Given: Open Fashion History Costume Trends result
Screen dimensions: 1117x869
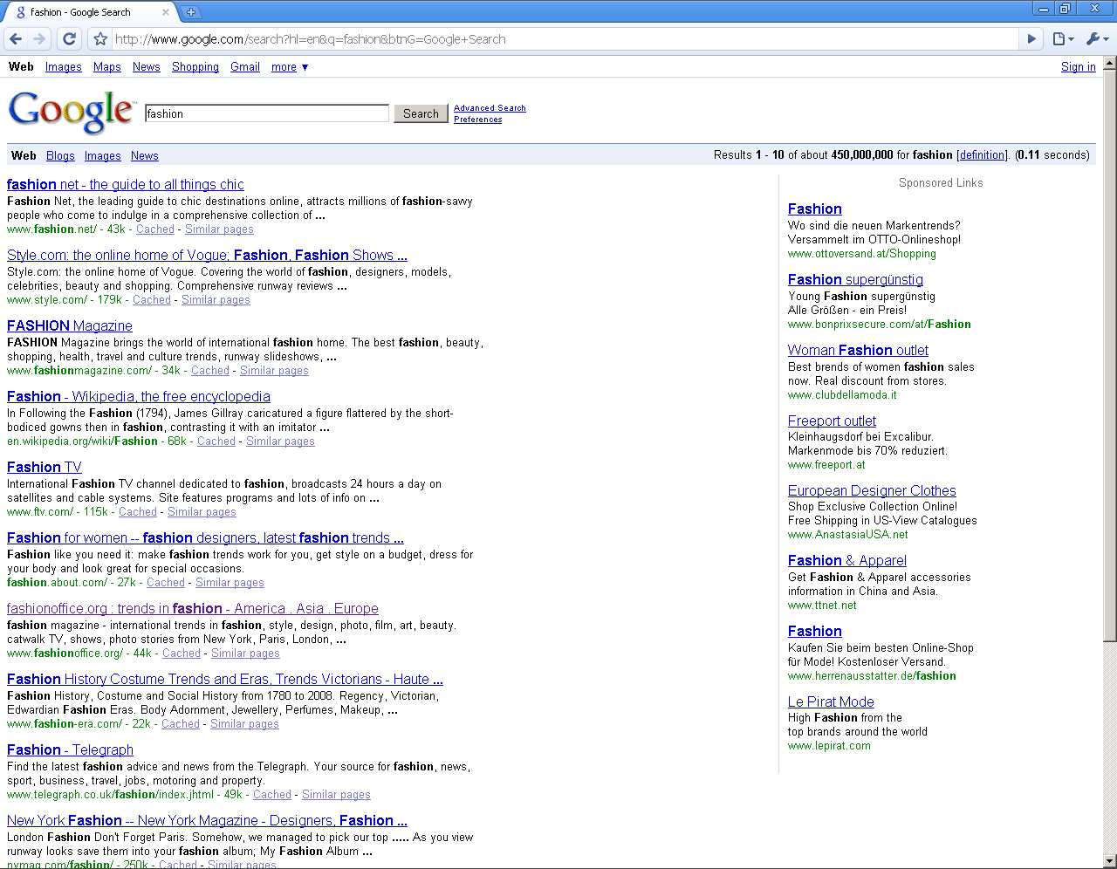Looking at the screenshot, I should (x=225, y=679).
